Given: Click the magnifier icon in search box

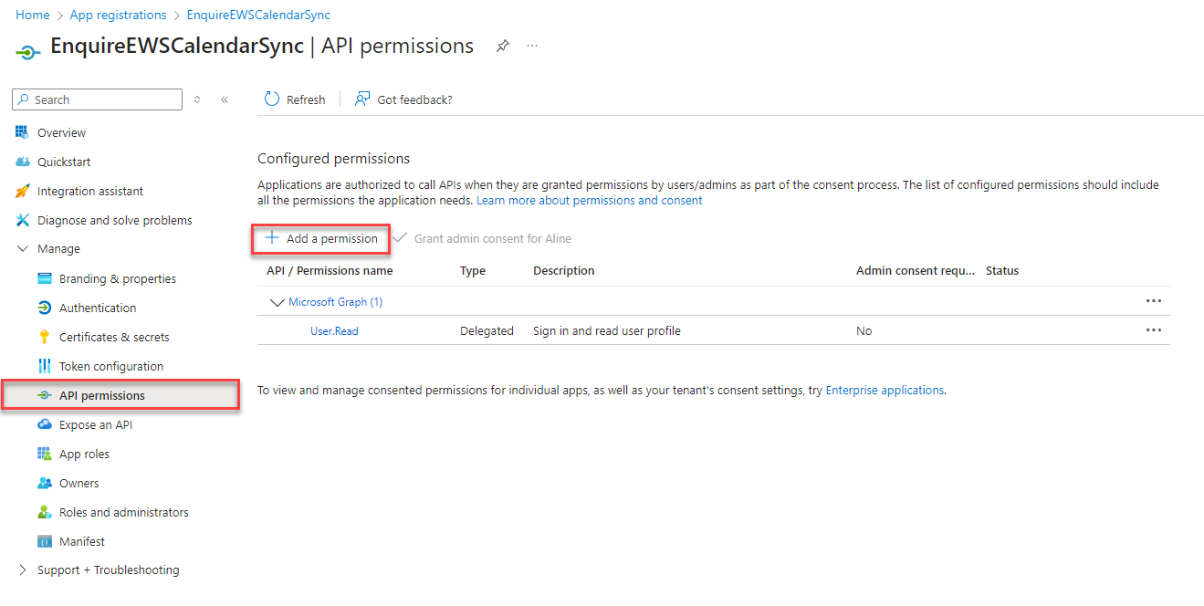Looking at the screenshot, I should point(24,99).
